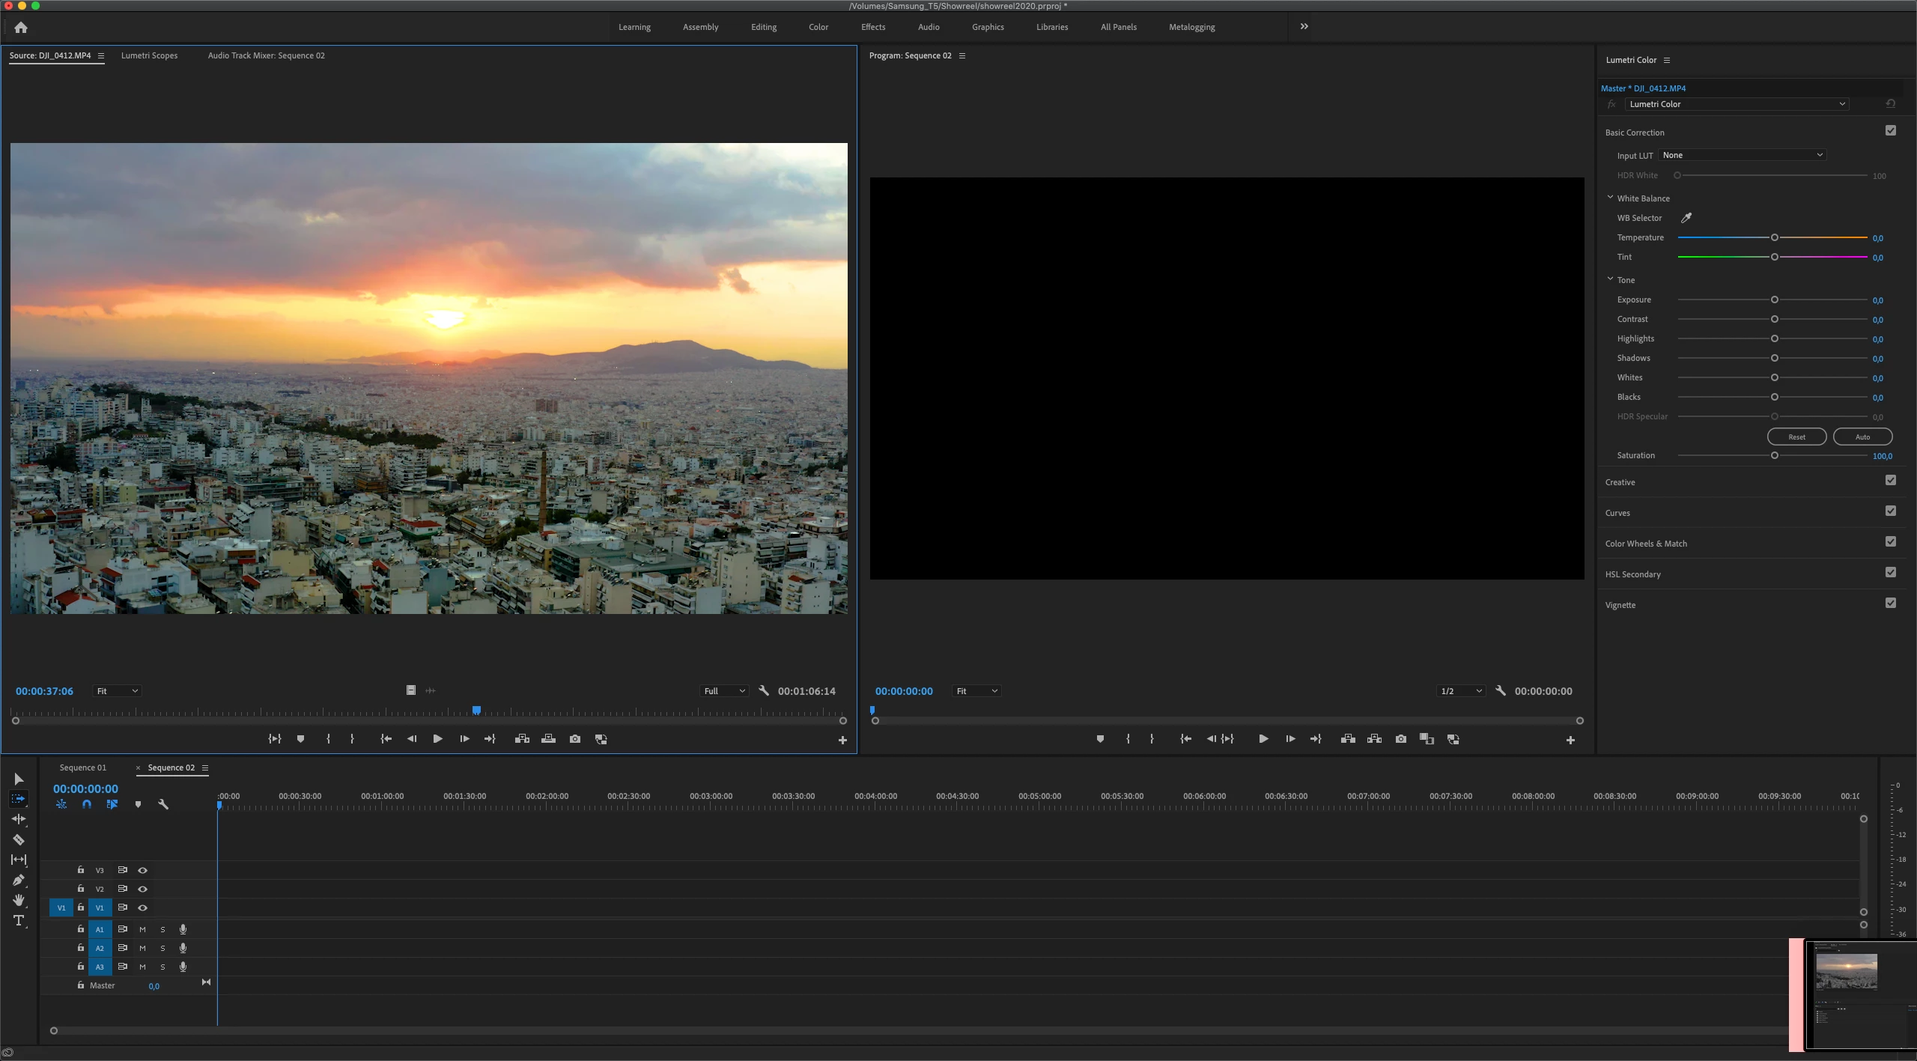
Task: Select the Razor tool
Action: 19,839
